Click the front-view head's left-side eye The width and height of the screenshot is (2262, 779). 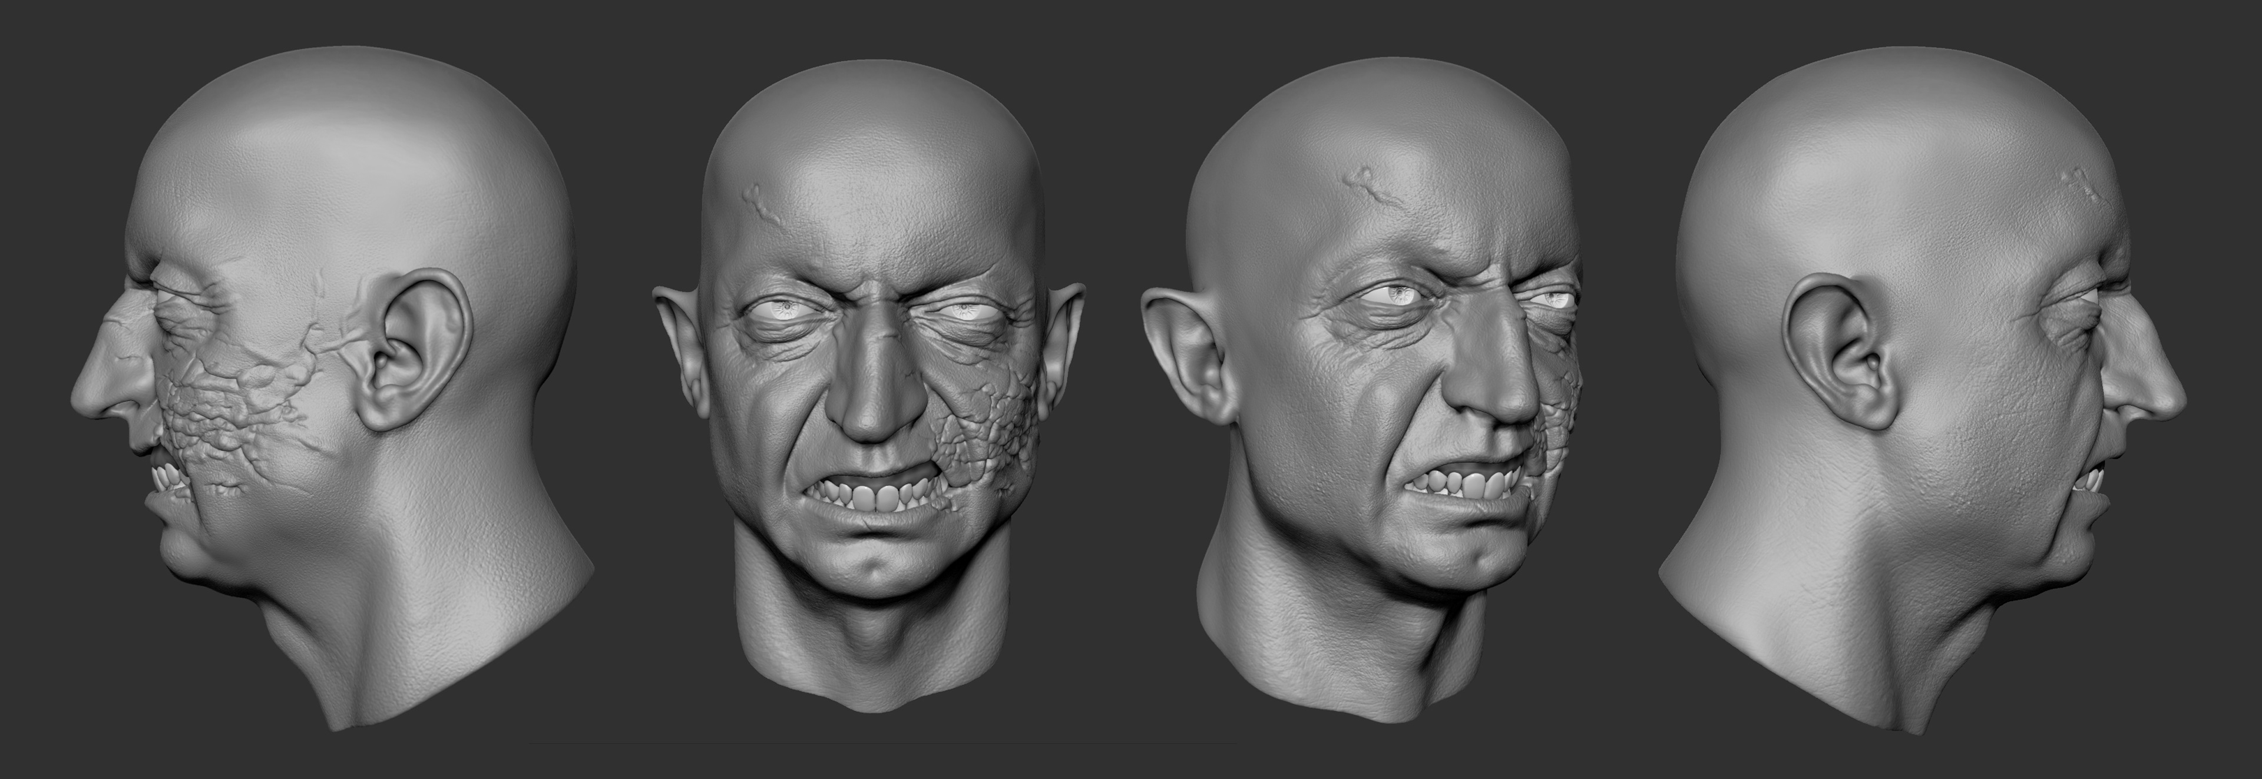[786, 309]
